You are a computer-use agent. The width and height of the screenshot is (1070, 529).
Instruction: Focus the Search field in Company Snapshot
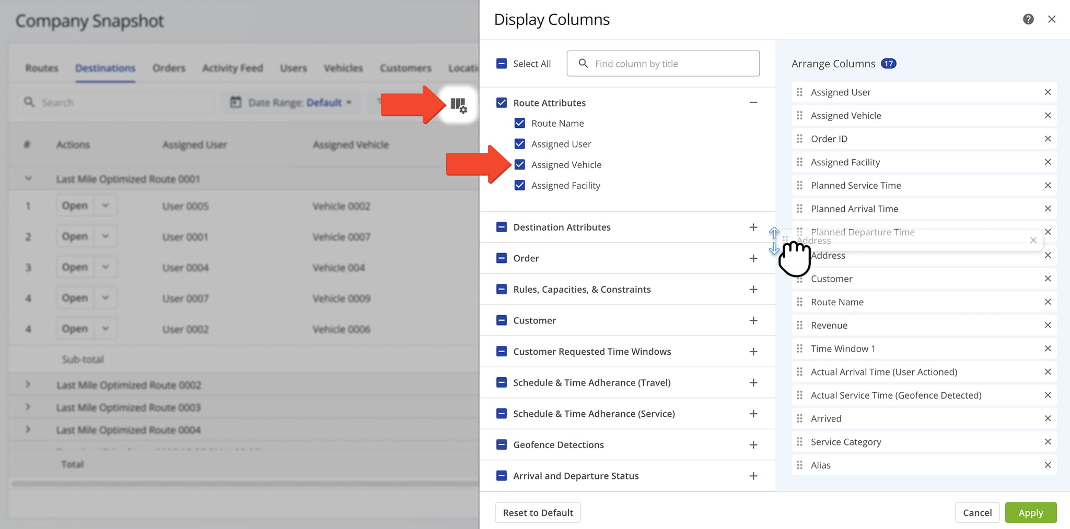tap(115, 102)
